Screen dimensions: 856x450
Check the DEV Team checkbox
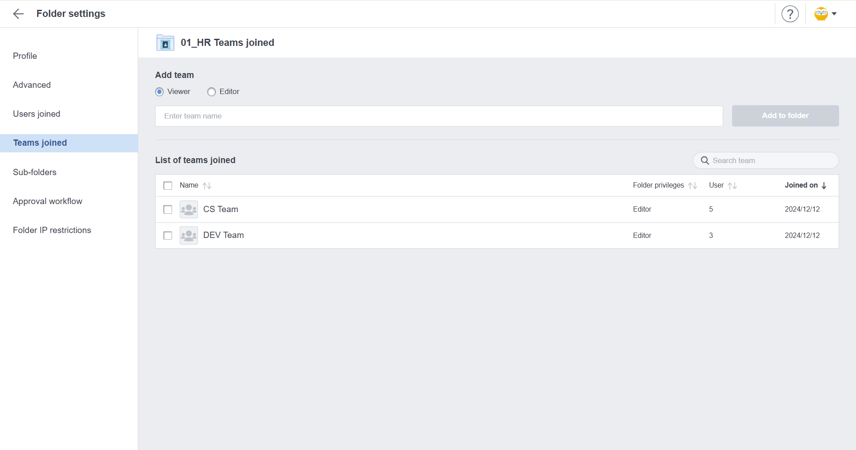[x=168, y=235]
